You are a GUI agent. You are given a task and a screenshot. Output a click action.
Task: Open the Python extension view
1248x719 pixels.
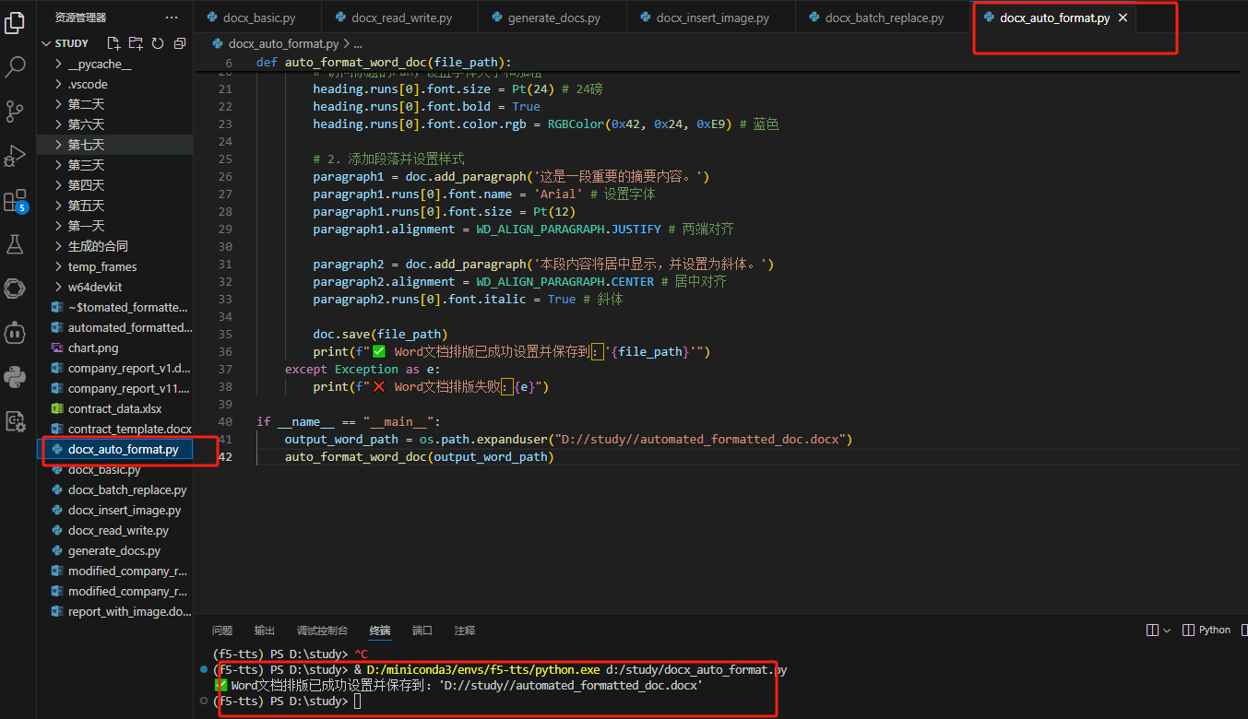[x=15, y=377]
